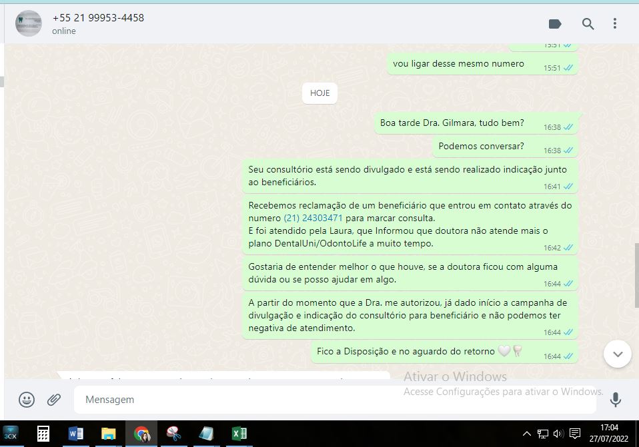The width and height of the screenshot is (639, 447).
Task: Open the volume control in system tray
Action: [x=558, y=434]
